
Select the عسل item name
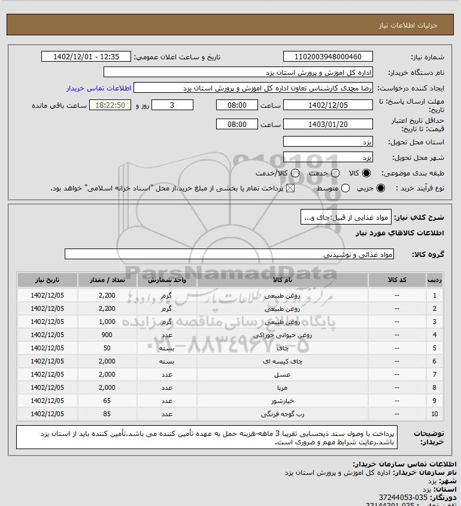coord(282,375)
